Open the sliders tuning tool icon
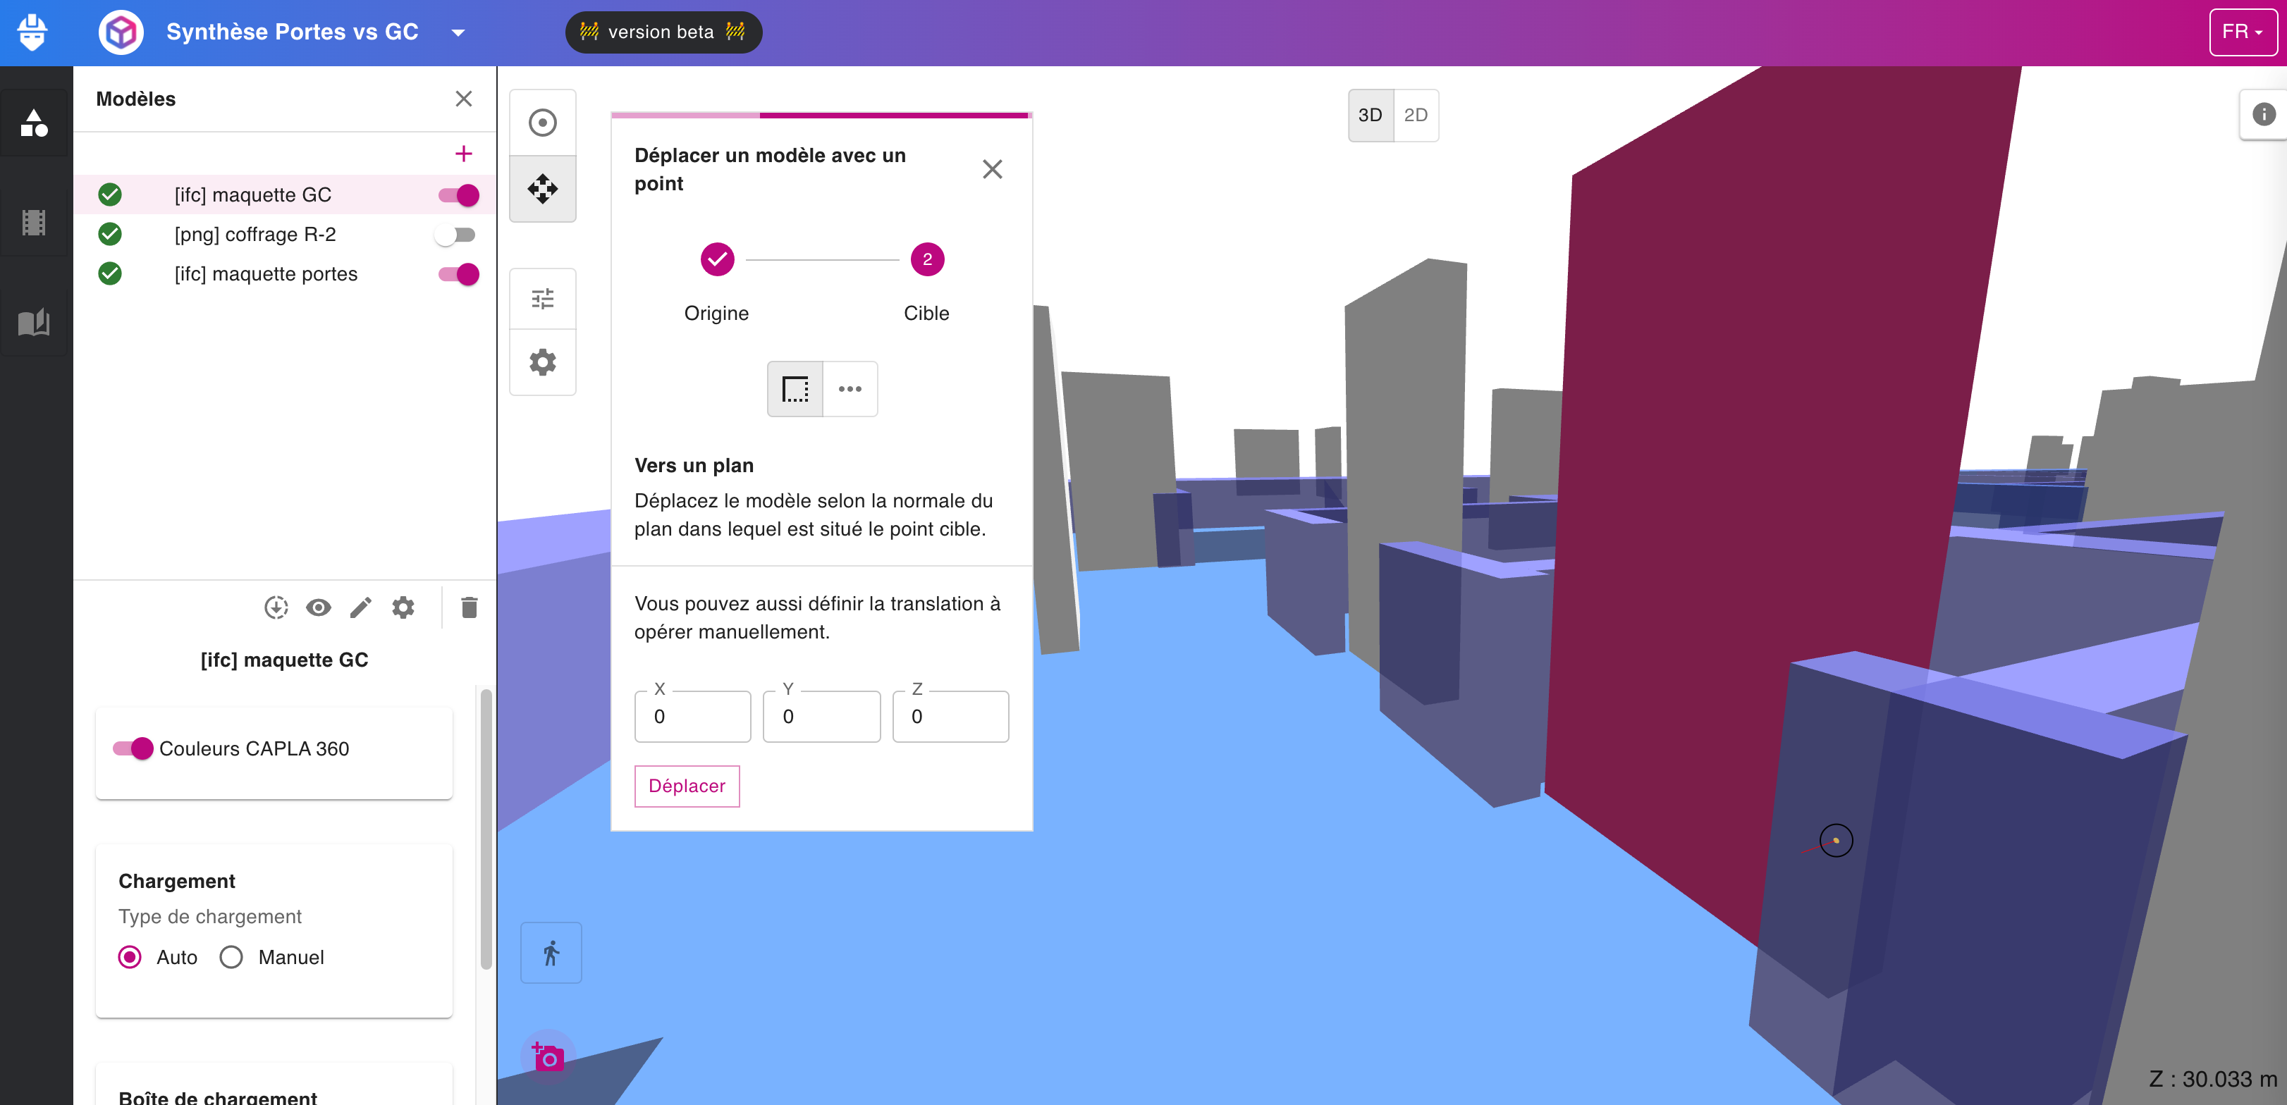 click(542, 298)
